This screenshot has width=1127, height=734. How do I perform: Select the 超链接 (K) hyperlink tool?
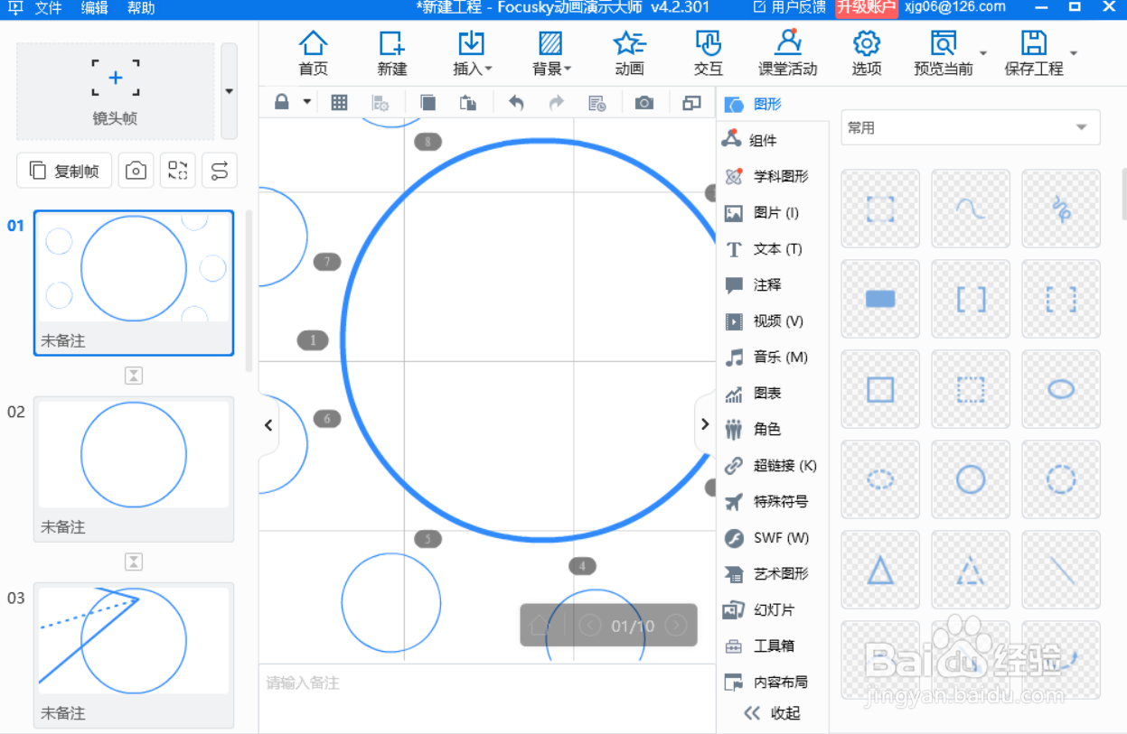[x=772, y=466]
